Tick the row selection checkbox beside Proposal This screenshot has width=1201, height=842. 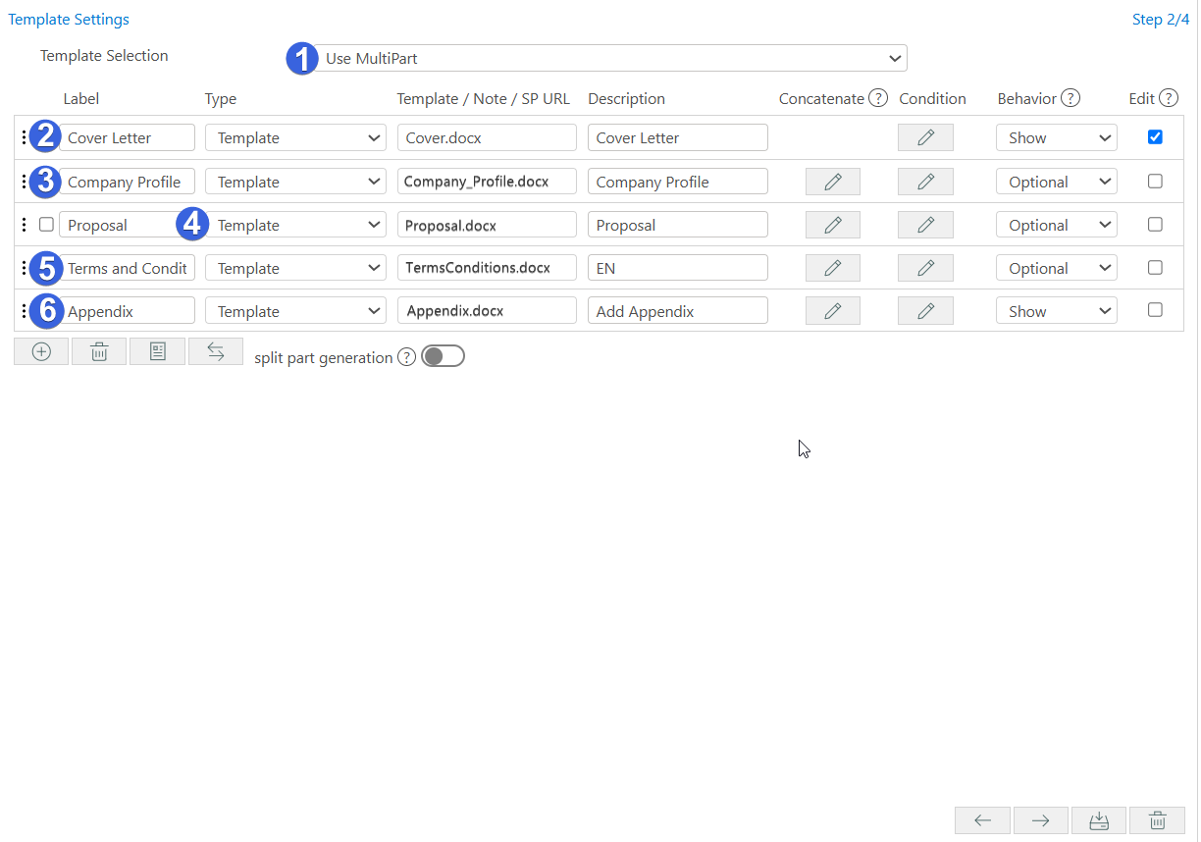[x=46, y=225]
